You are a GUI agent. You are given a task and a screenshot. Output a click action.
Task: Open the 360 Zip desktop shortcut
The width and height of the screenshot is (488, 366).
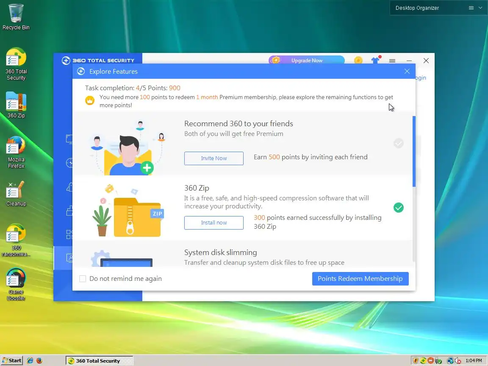click(16, 105)
